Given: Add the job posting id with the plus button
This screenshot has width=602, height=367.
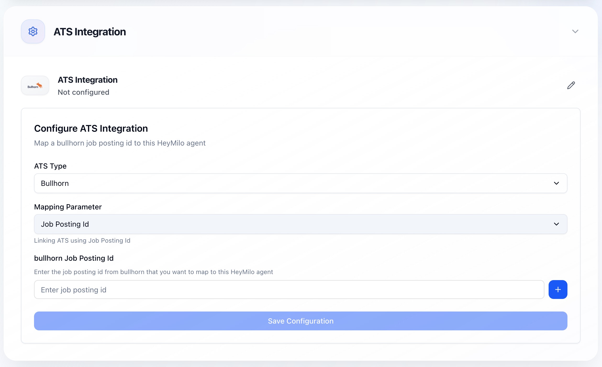Looking at the screenshot, I should [x=558, y=290].
